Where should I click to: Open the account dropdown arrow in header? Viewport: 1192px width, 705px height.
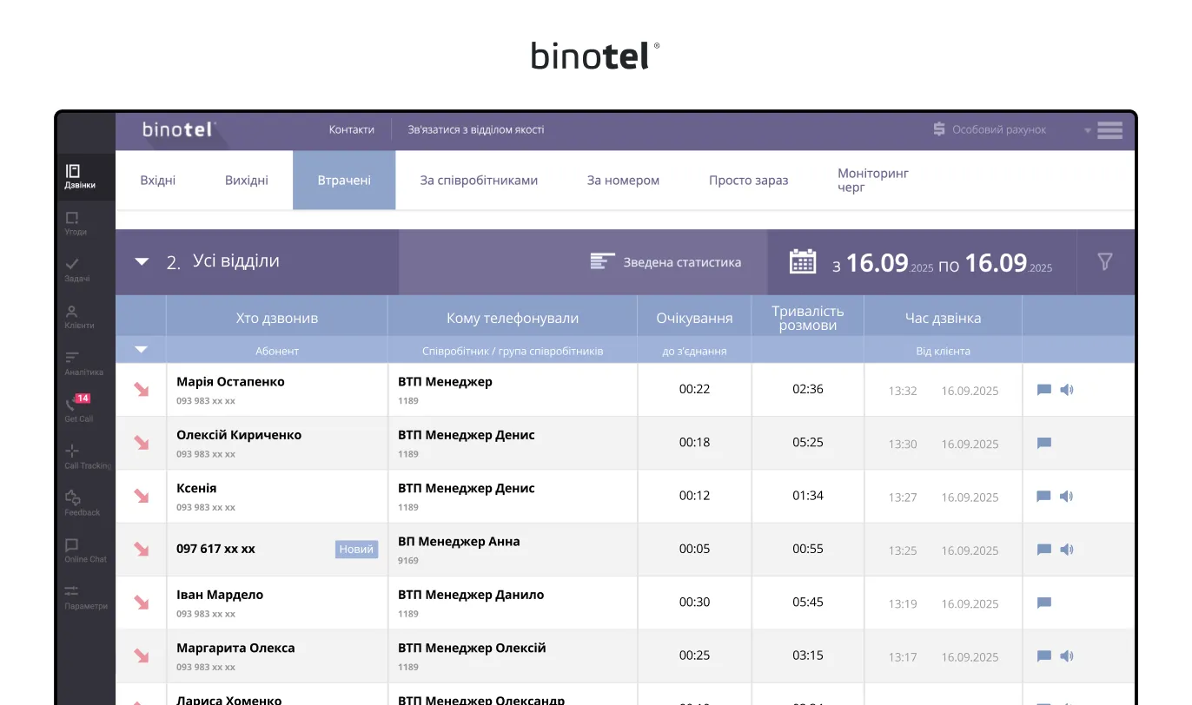(1087, 131)
